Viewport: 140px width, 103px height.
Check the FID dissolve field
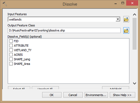[x=11, y=41]
